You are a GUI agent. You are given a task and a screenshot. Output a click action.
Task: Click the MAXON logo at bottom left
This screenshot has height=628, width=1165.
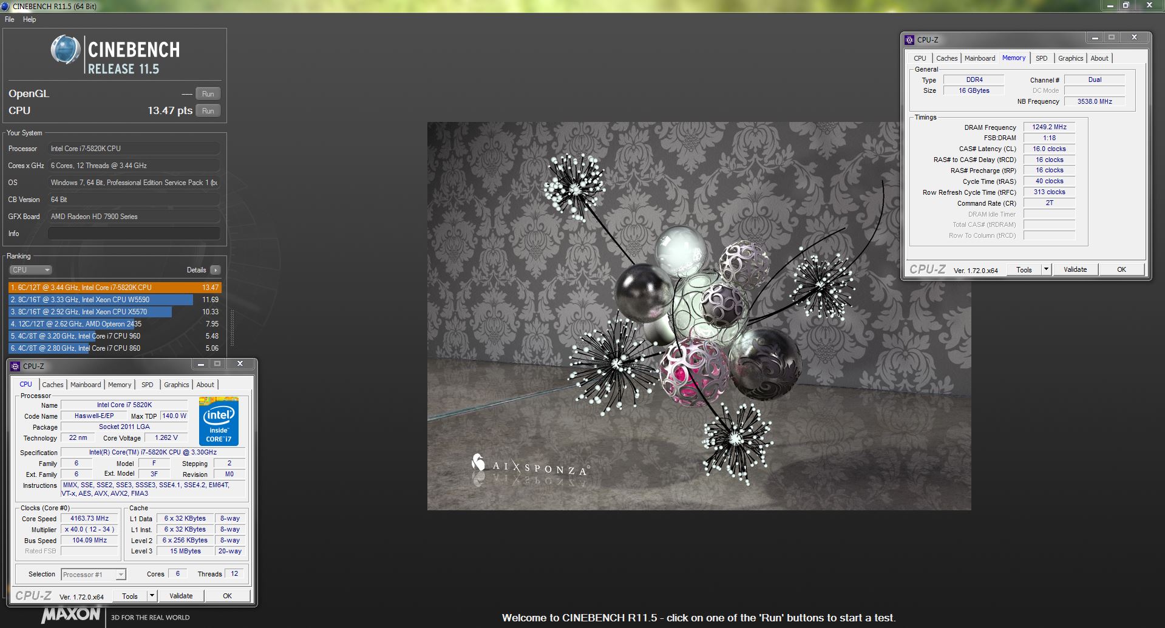tap(70, 615)
